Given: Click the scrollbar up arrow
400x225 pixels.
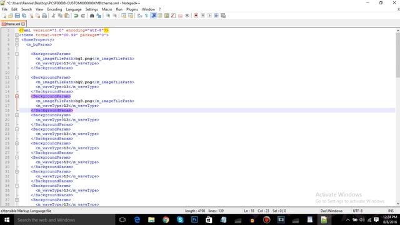Looking at the screenshot, I should click(x=397, y=31).
